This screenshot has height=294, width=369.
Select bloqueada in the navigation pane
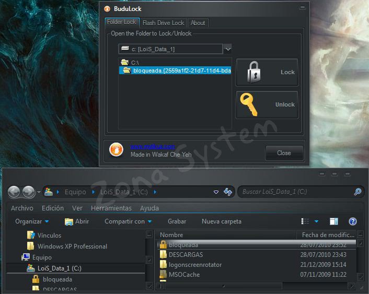(52, 279)
